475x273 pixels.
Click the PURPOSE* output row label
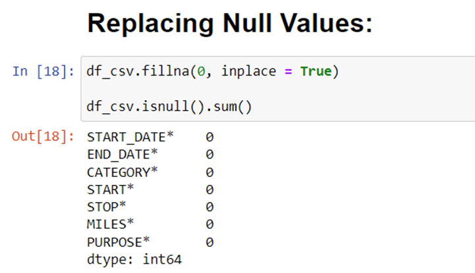118,242
